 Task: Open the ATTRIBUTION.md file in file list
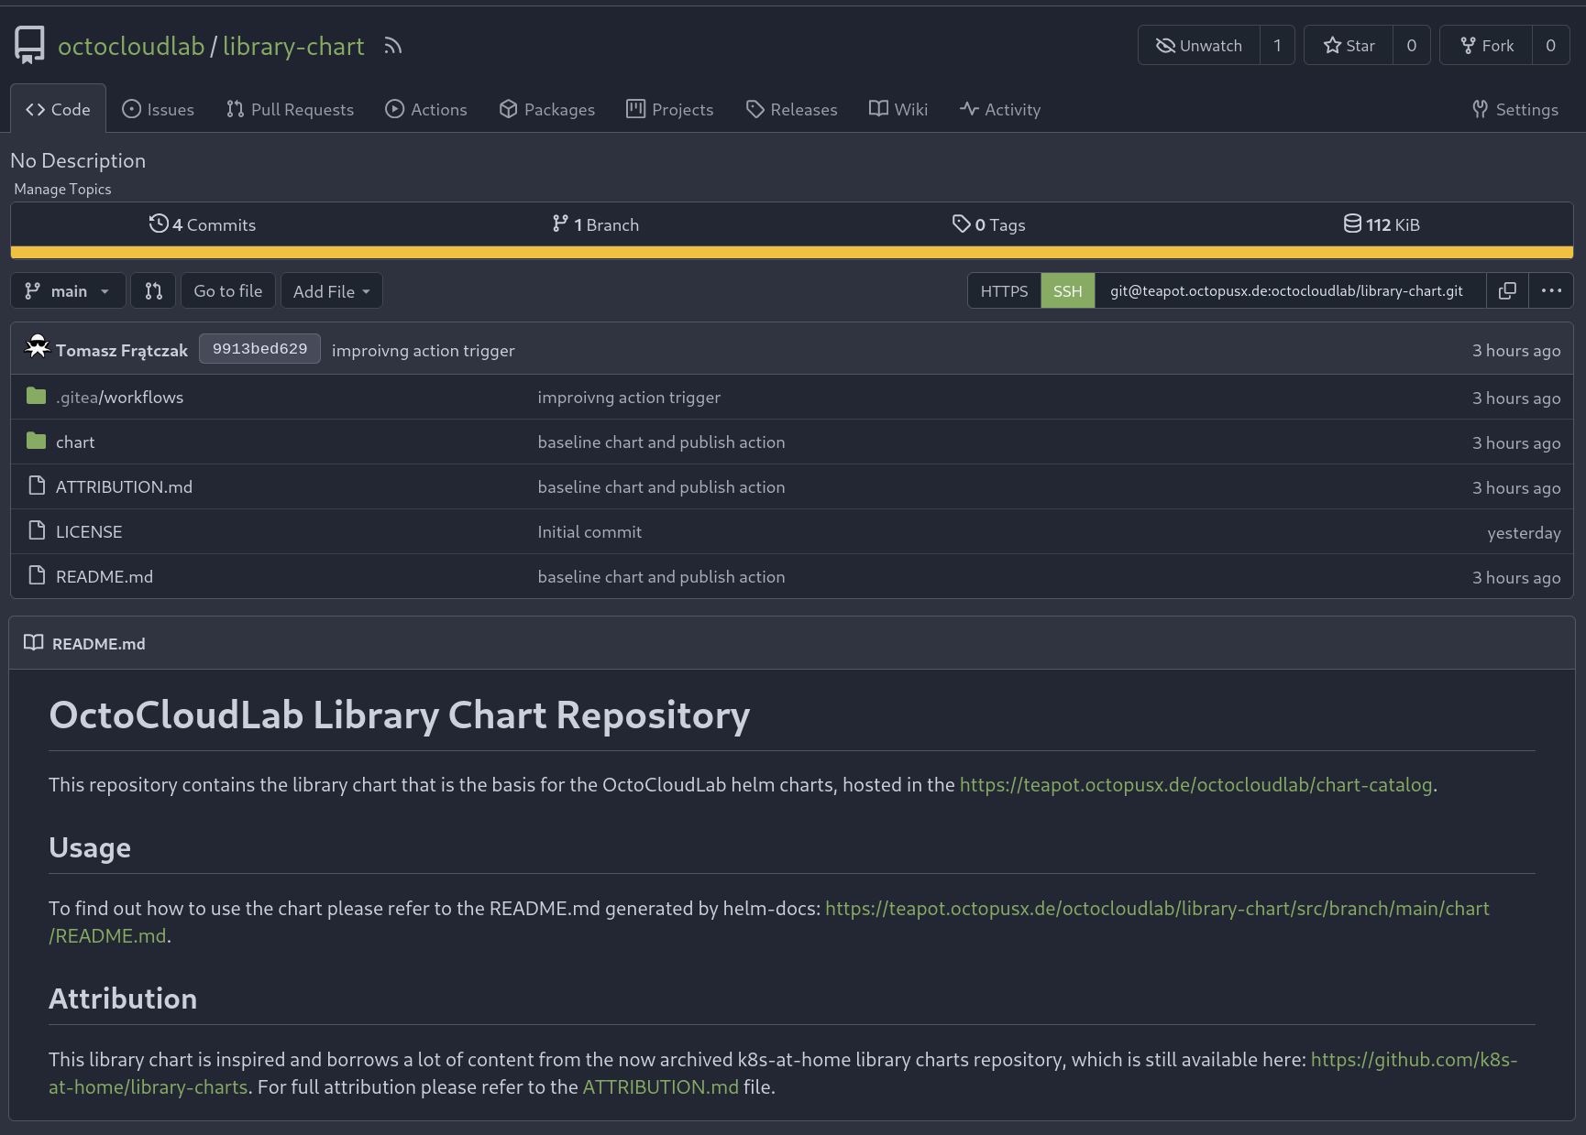[124, 486]
